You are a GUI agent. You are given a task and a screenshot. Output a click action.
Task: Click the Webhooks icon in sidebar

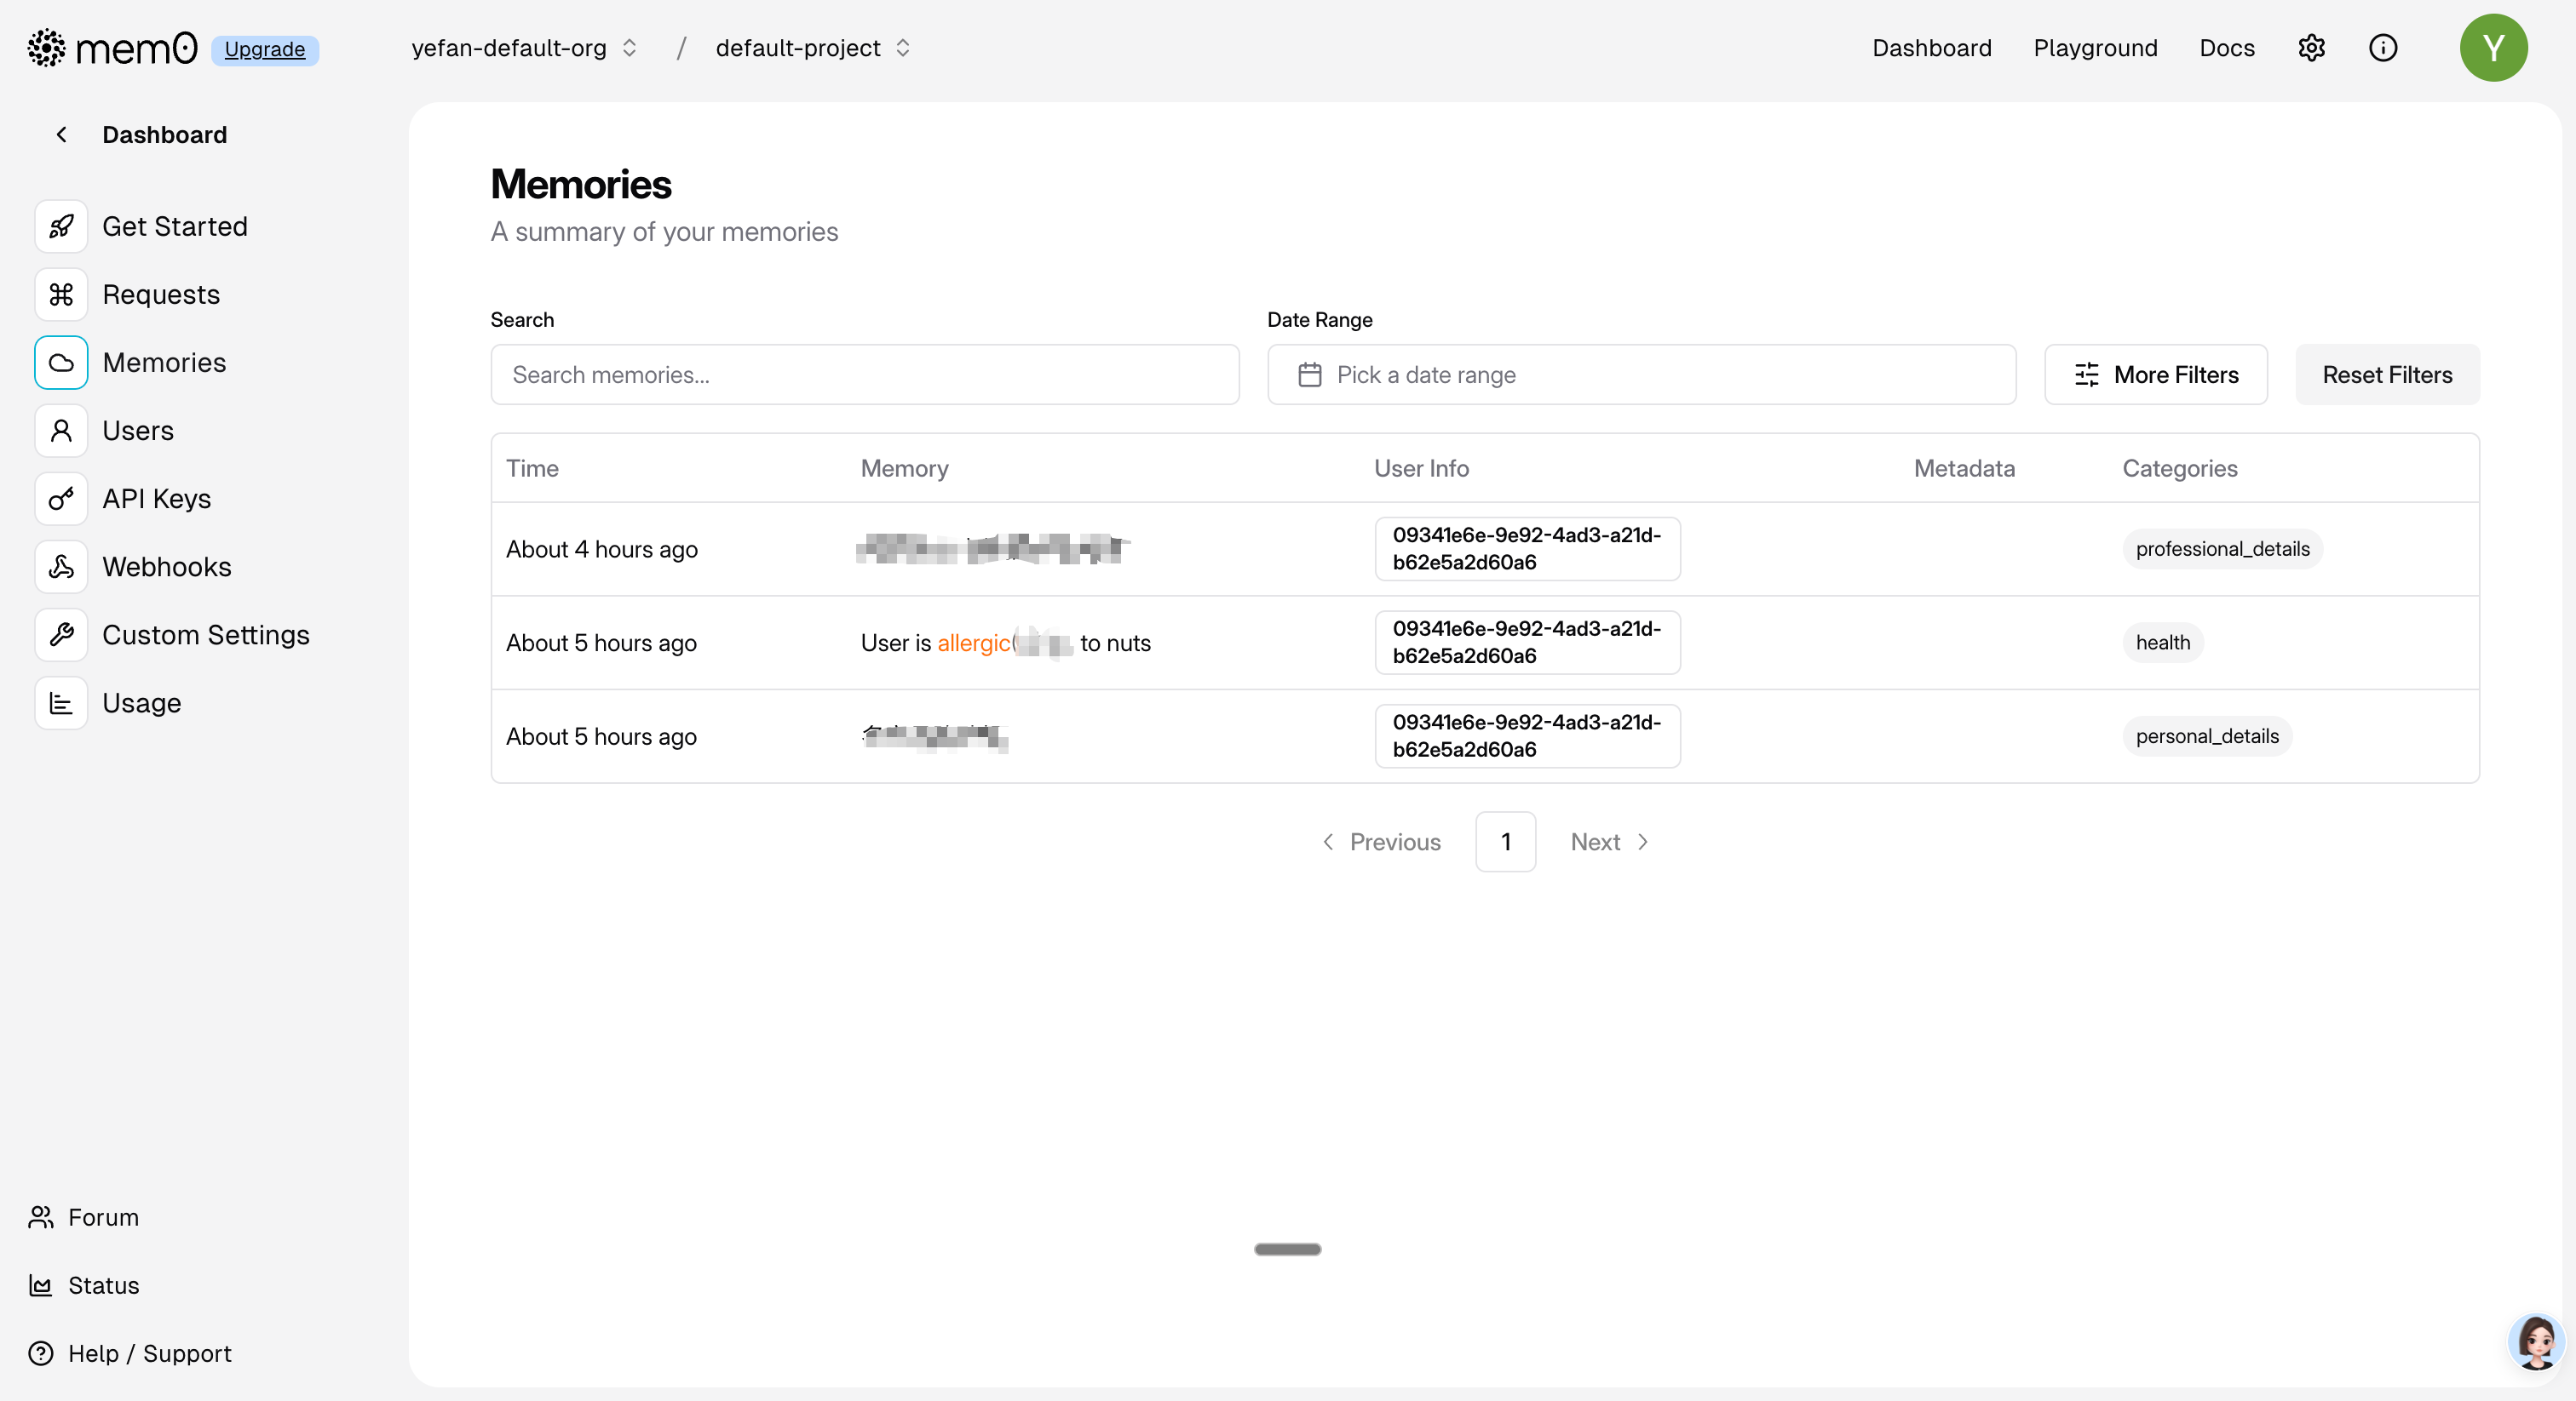click(61, 567)
